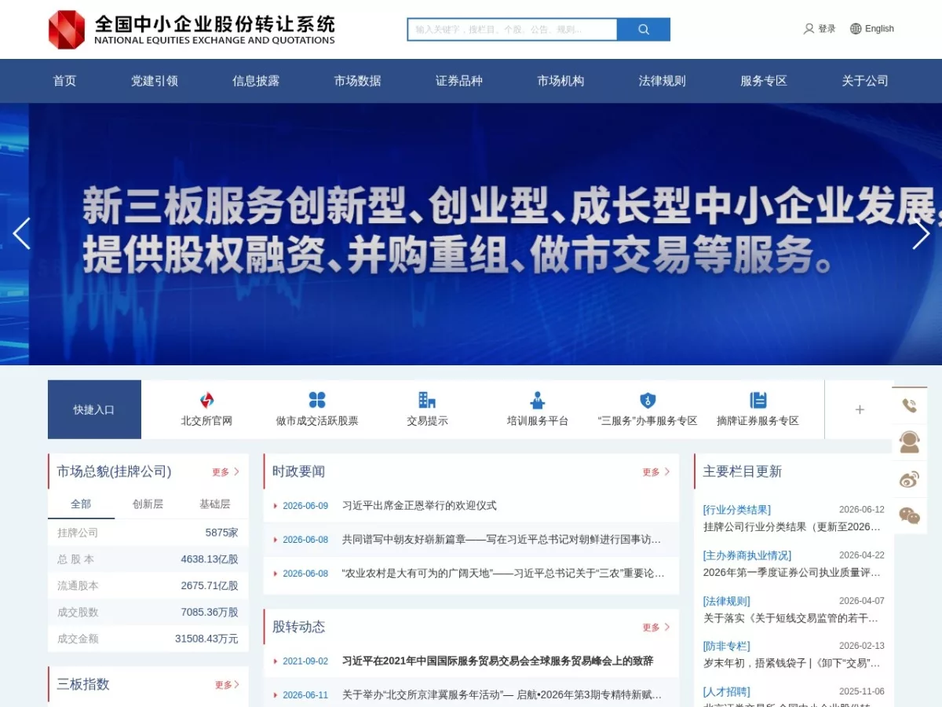This screenshot has width=942, height=707.
Task: Open the 北交所官网 shortcut icon
Action: (206, 401)
